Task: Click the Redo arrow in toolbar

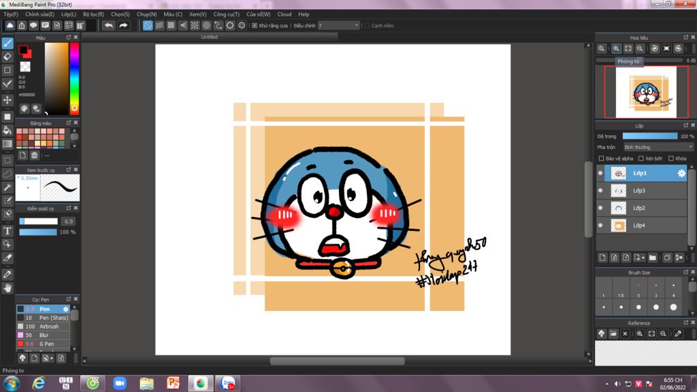Action: (x=123, y=25)
